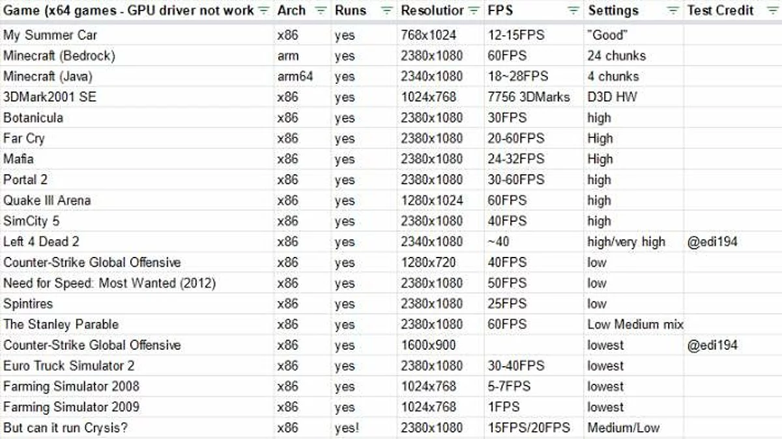Open filter icon on Test Credit header
Screen dimensions: 782x439
coord(772,11)
